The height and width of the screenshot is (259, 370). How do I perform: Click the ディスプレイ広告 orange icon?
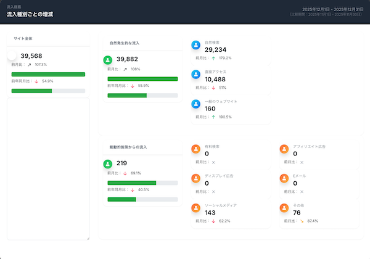coord(196,179)
